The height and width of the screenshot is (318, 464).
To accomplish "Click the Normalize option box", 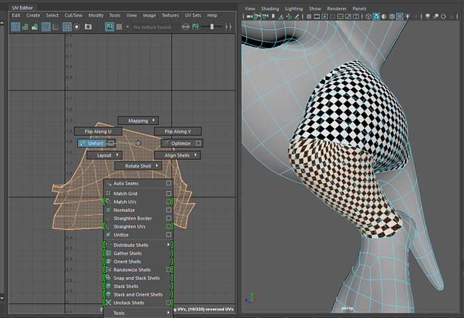I will pyautogui.click(x=169, y=210).
